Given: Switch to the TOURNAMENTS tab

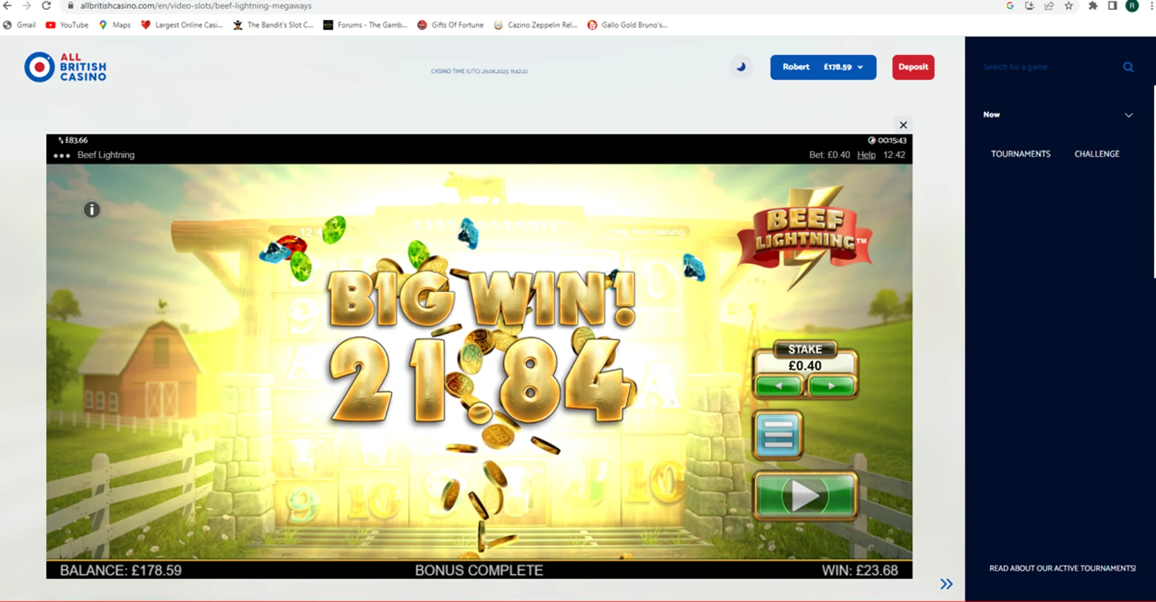Looking at the screenshot, I should coord(1020,154).
